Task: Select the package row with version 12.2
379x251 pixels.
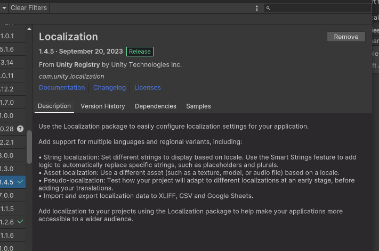Action: click(13, 89)
